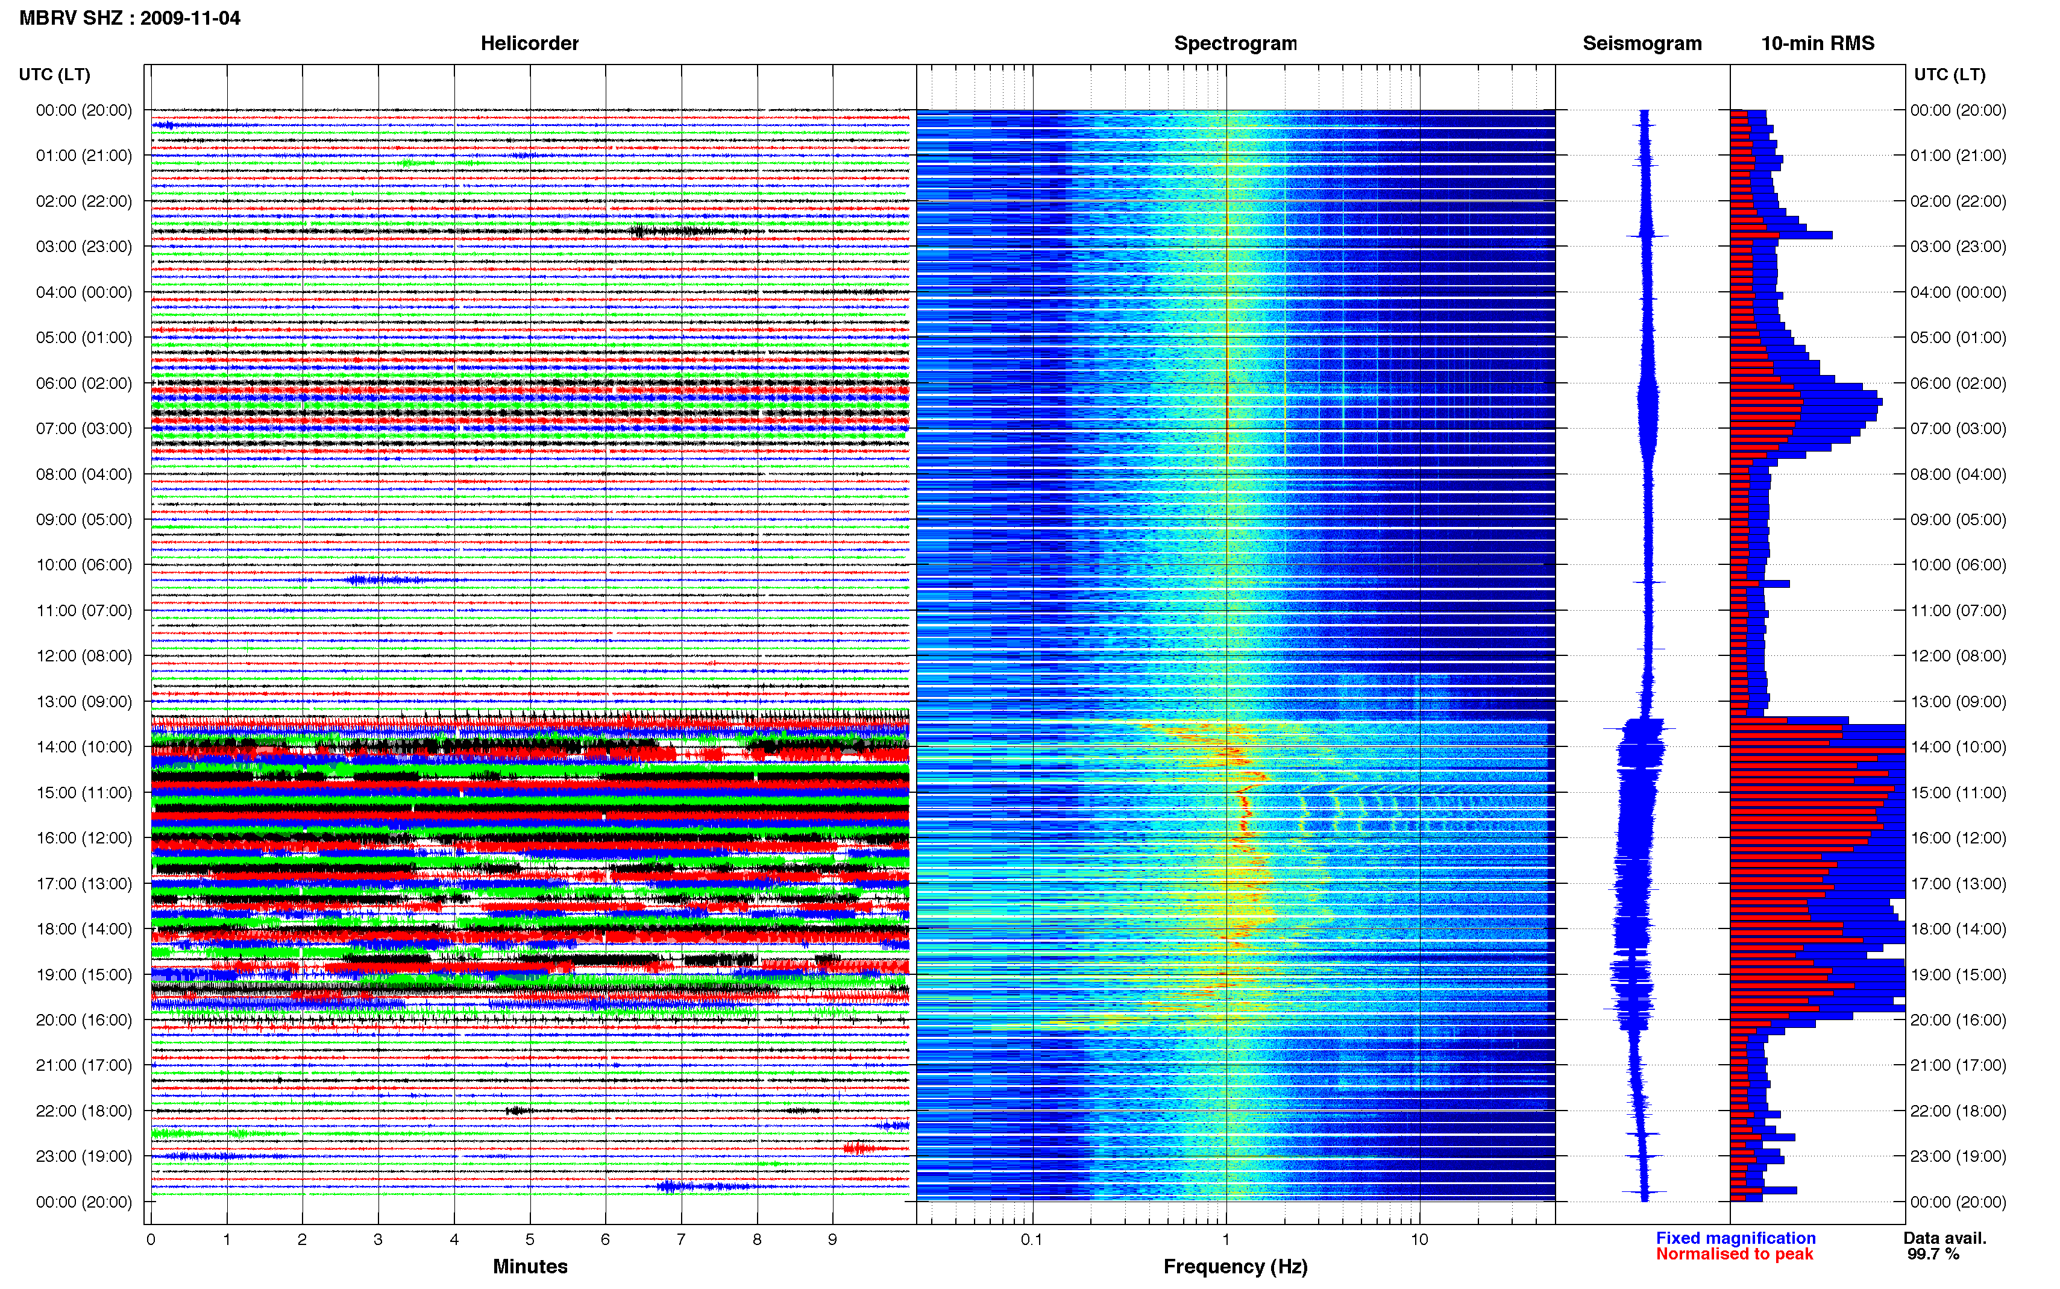Click '17:00 (13:00)' on the RMS time axis
This screenshot has height=1289, width=2060.
tap(1958, 883)
